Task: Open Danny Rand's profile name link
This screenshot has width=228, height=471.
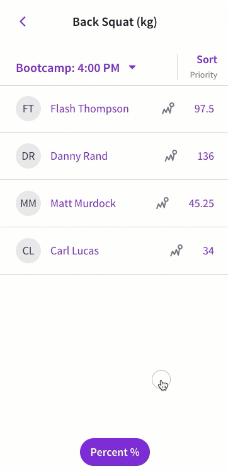Action: pos(79,156)
